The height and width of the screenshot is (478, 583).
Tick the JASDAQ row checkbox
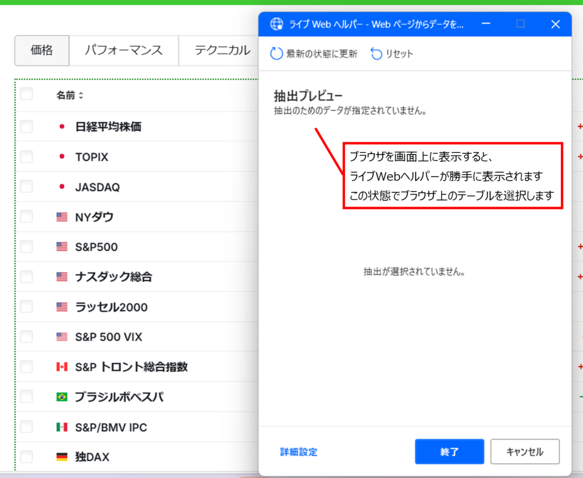coord(26,186)
